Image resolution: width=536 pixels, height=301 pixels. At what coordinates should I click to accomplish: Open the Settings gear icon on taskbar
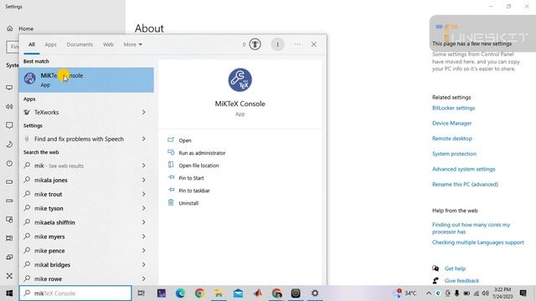pyautogui.click(x=315, y=293)
